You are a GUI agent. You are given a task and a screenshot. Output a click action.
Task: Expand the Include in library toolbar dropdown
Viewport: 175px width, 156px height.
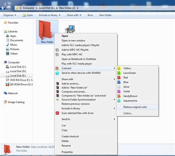coord(49,15)
